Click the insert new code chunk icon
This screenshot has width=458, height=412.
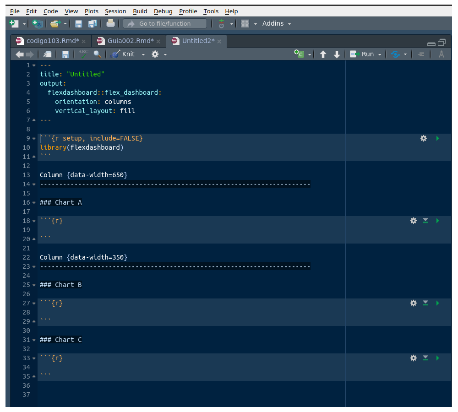point(299,54)
